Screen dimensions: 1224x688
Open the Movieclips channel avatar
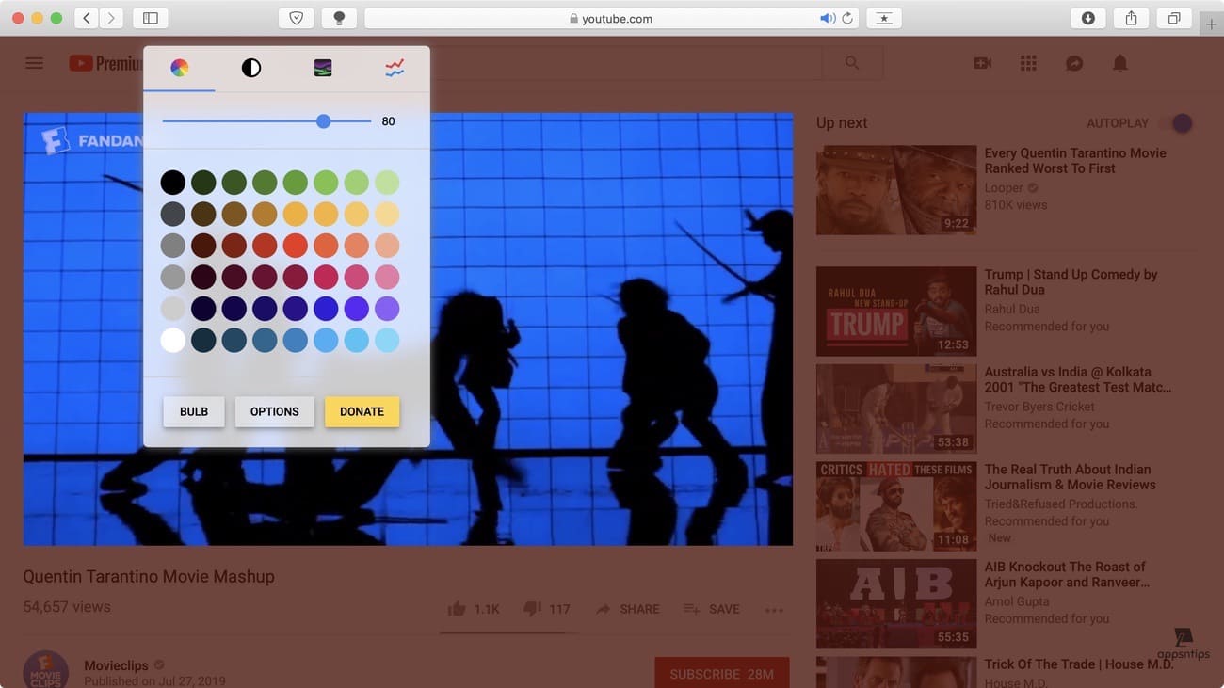pyautogui.click(x=45, y=669)
